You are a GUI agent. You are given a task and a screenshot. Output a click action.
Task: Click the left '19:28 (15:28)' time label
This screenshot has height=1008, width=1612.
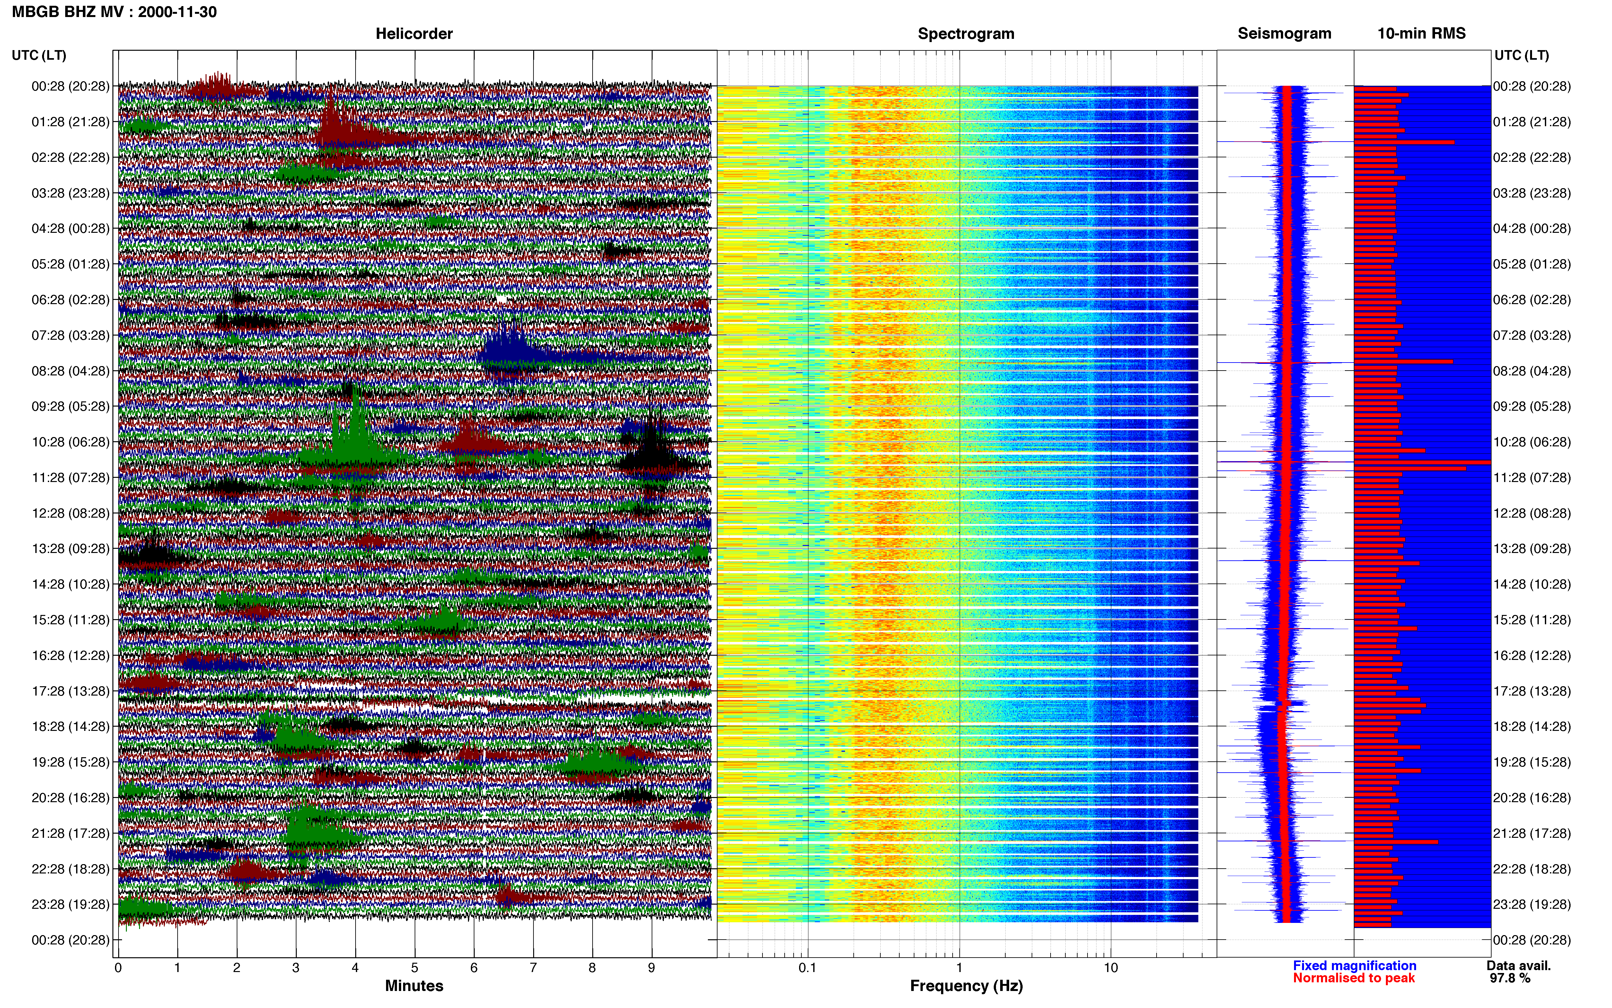71,762
